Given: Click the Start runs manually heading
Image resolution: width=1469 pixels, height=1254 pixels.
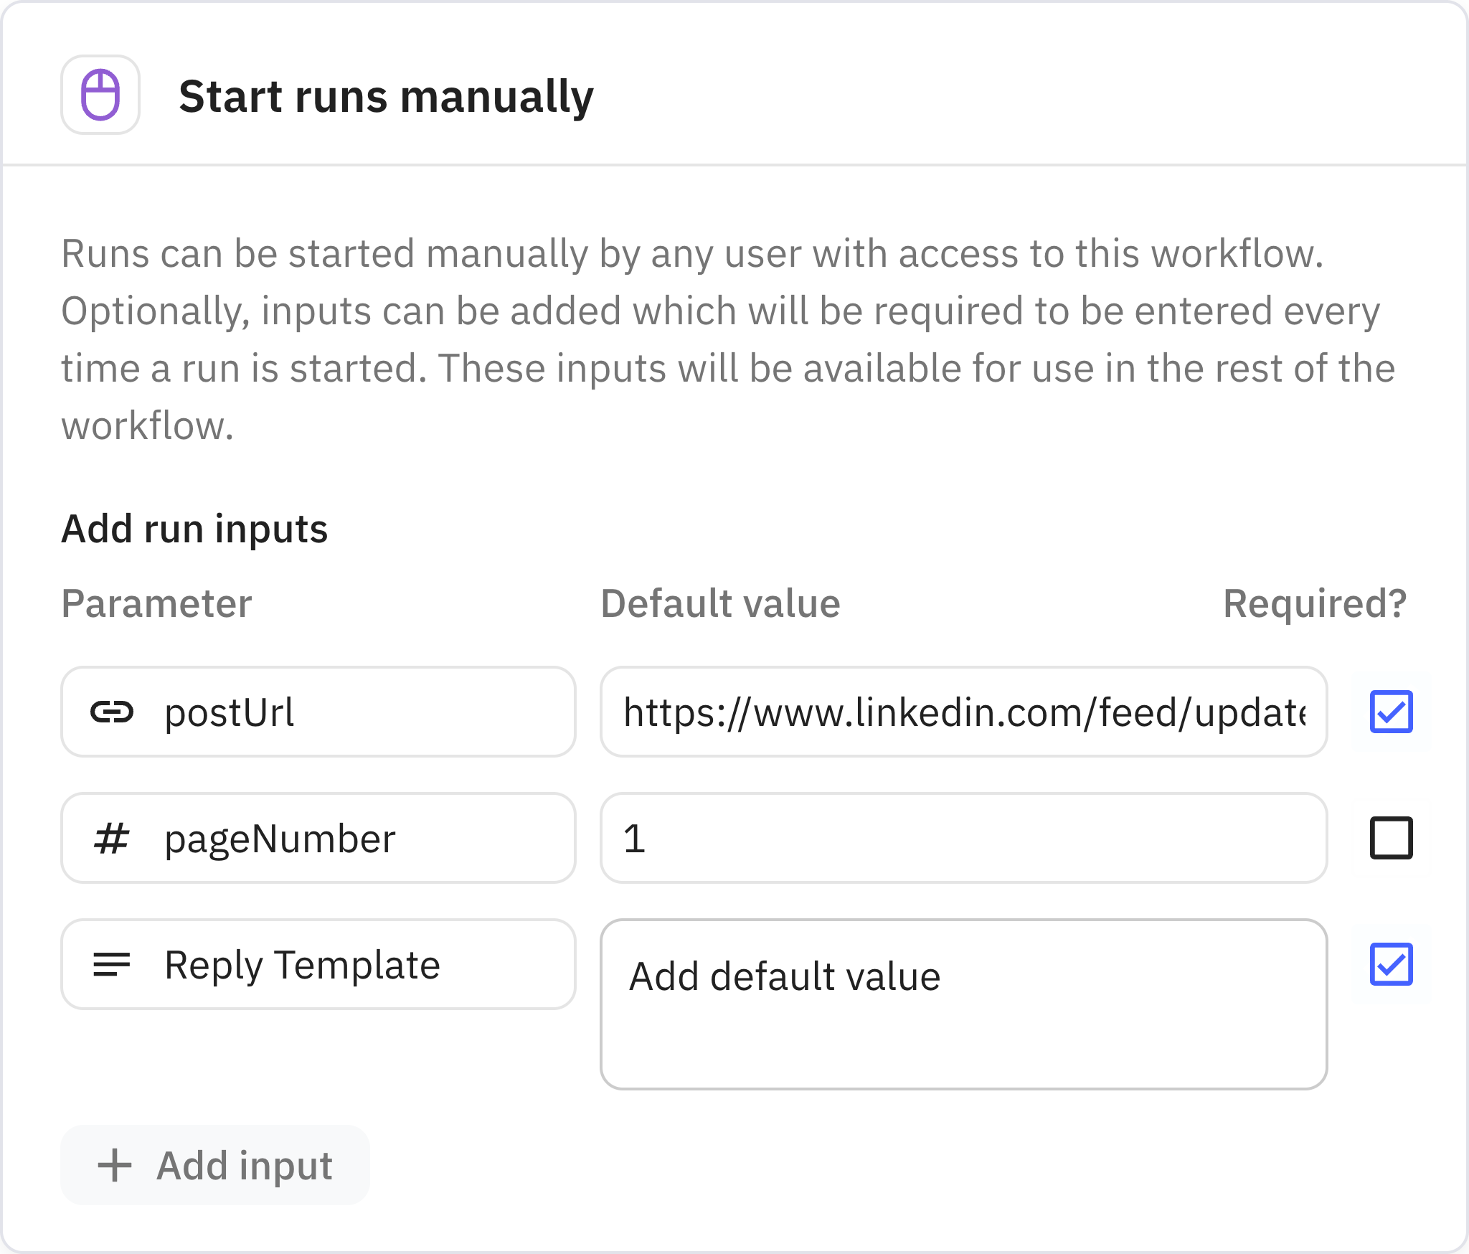Looking at the screenshot, I should 386,97.
